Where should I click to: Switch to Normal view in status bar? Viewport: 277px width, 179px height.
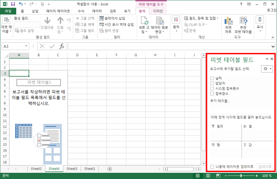click(x=198, y=176)
